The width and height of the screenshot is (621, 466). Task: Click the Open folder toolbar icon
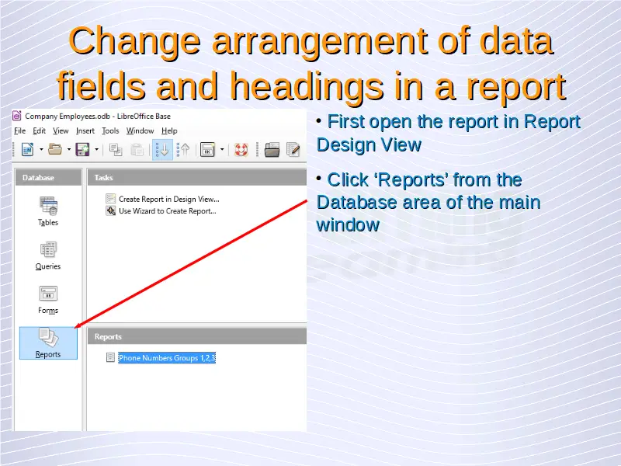55,149
